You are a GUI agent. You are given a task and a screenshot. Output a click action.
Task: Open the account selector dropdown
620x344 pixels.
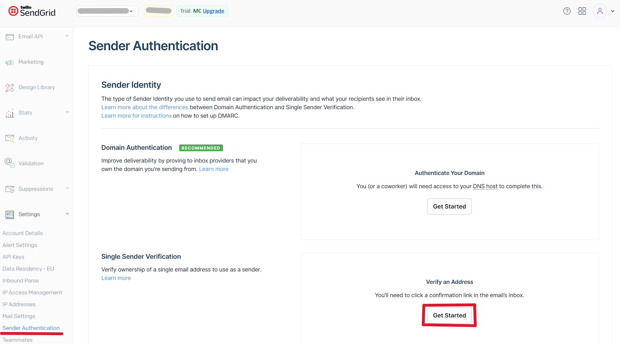pyautogui.click(x=107, y=11)
